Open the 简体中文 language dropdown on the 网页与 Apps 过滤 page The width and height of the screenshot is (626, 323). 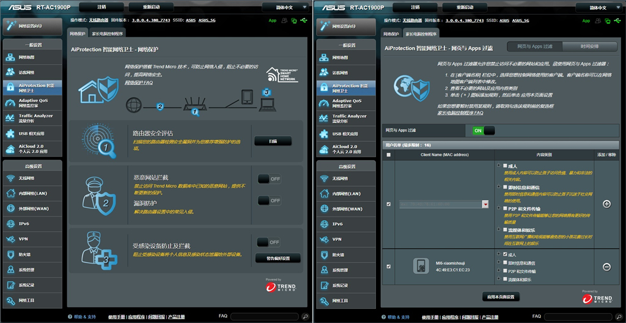(x=599, y=7)
